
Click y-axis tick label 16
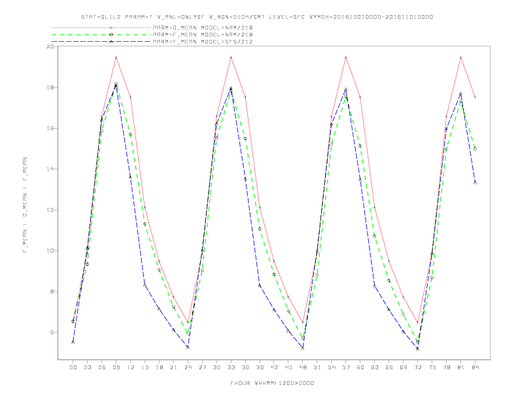pyautogui.click(x=50, y=128)
